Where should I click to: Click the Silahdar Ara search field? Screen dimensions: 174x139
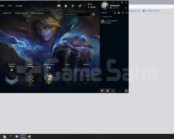[78, 15]
